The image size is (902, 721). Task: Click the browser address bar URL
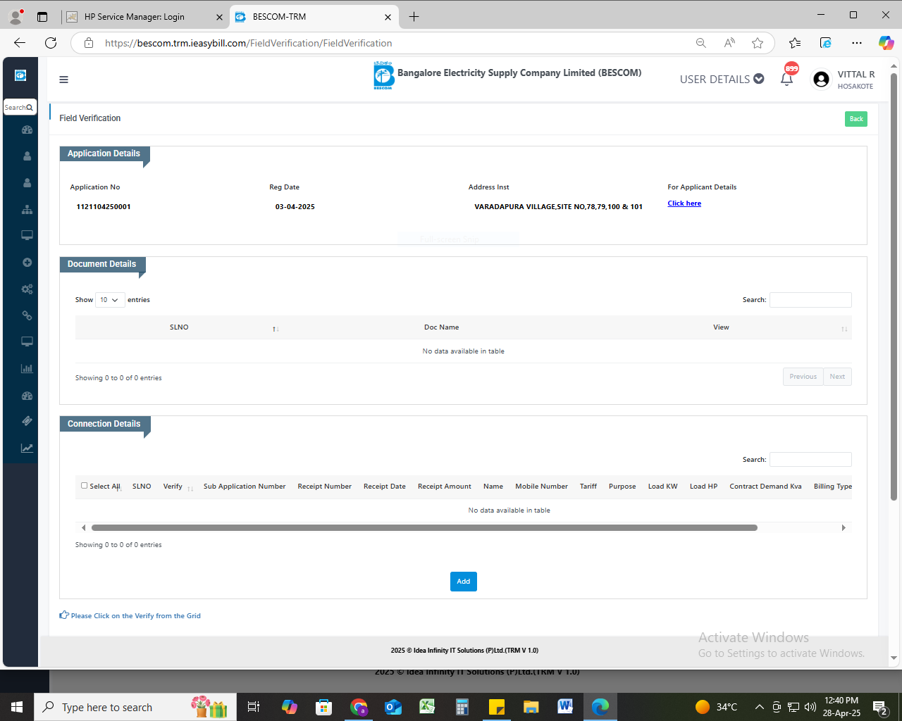tap(249, 43)
